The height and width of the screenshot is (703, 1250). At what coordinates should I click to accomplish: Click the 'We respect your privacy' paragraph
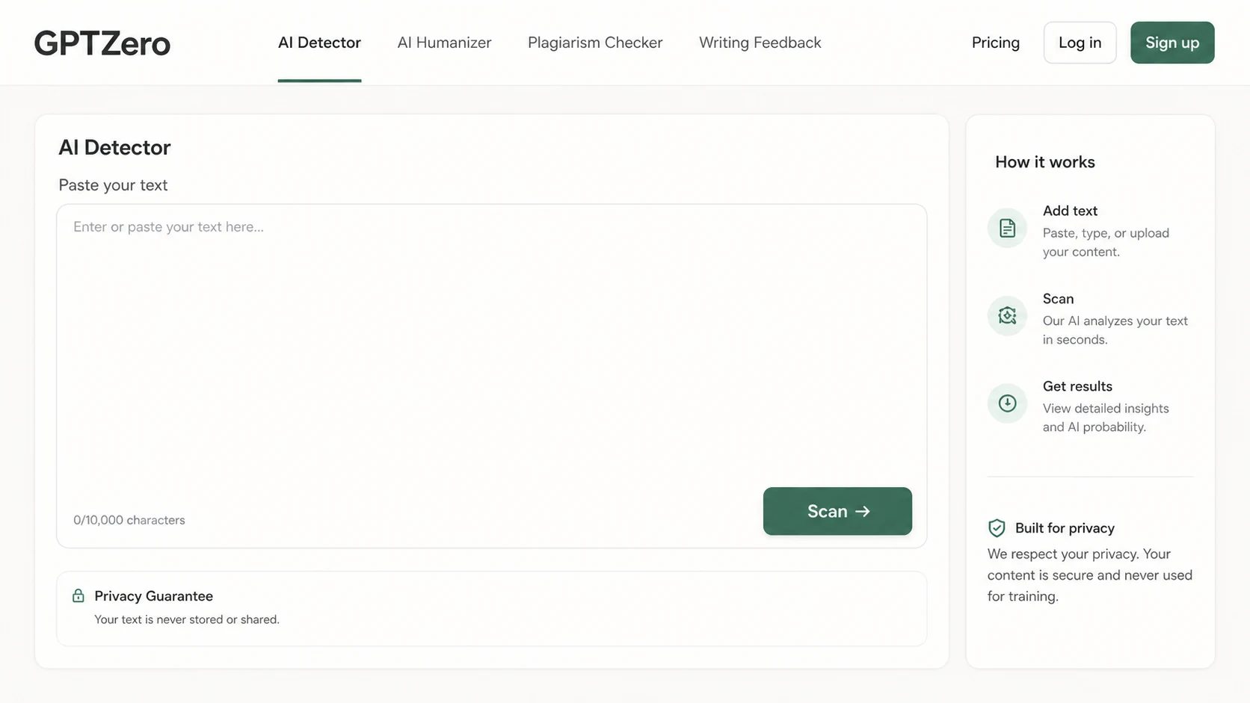click(1089, 575)
